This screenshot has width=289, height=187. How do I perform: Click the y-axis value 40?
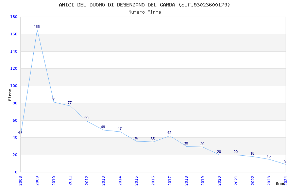tap(15, 137)
